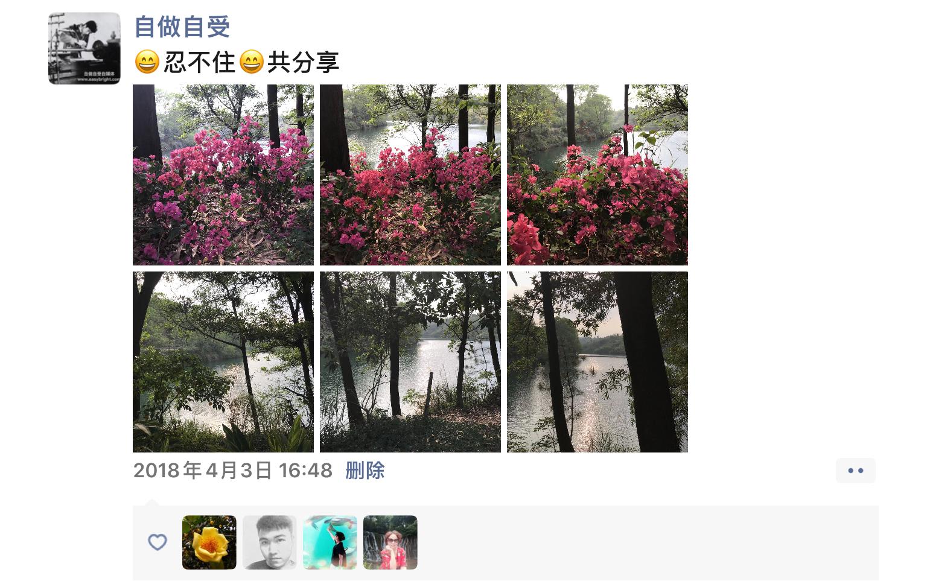View third photo with close-up red flowers
The height and width of the screenshot is (581, 927).
pos(597,175)
